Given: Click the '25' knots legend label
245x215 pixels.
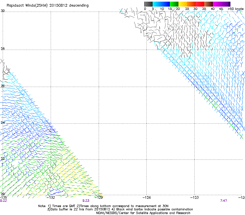Looking at the screenshot, I should coord(187,9).
